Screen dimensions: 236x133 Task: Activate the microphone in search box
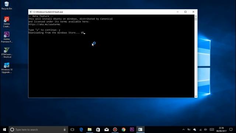click(65, 130)
